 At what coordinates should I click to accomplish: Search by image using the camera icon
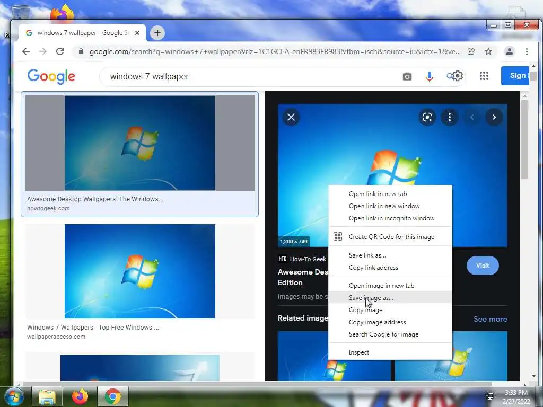pyautogui.click(x=407, y=76)
